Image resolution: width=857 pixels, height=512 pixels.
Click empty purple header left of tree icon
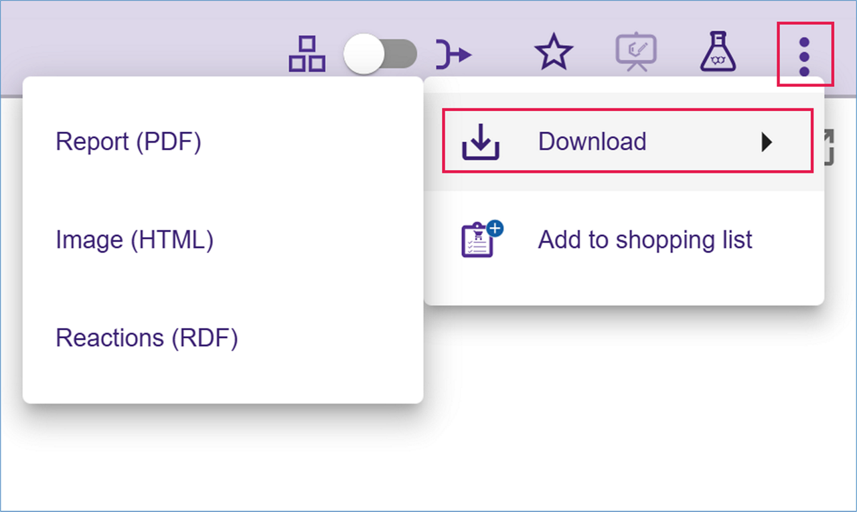(134, 40)
